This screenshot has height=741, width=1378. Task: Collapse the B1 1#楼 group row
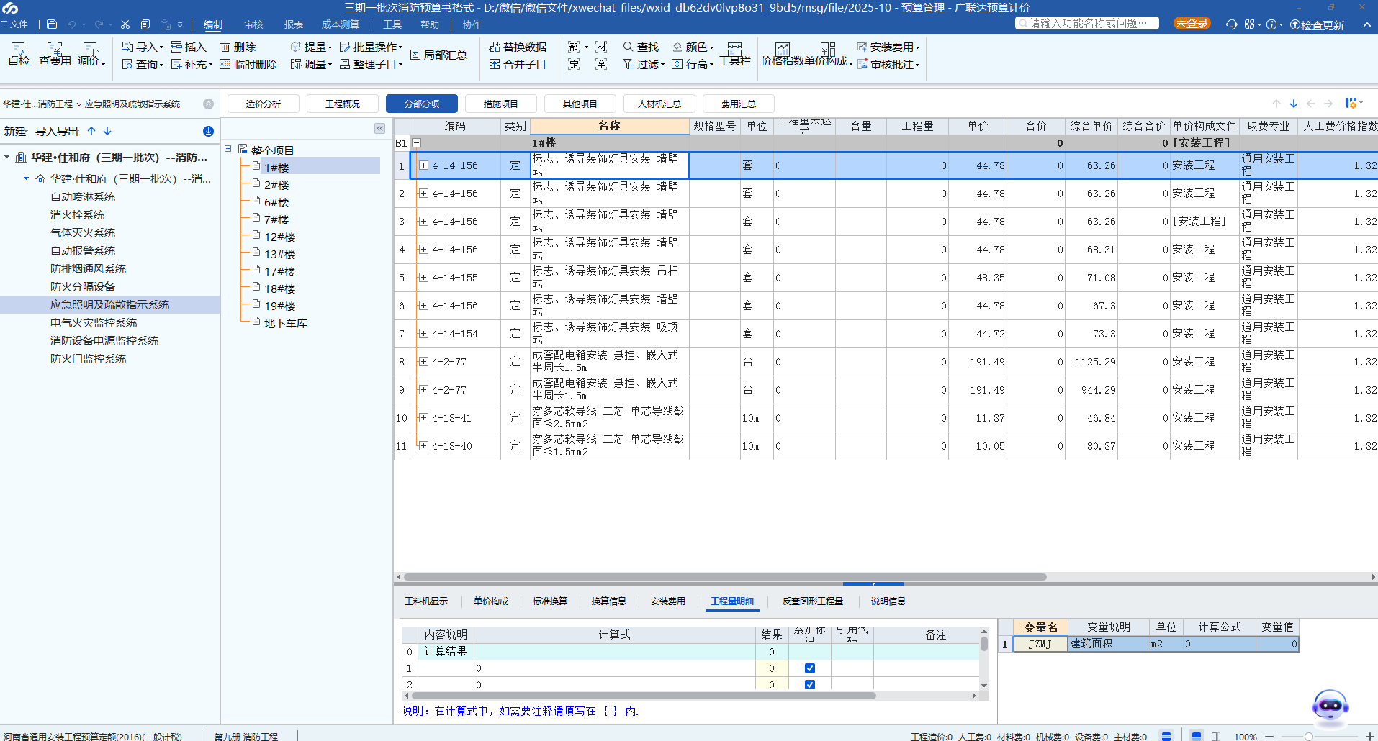point(416,143)
